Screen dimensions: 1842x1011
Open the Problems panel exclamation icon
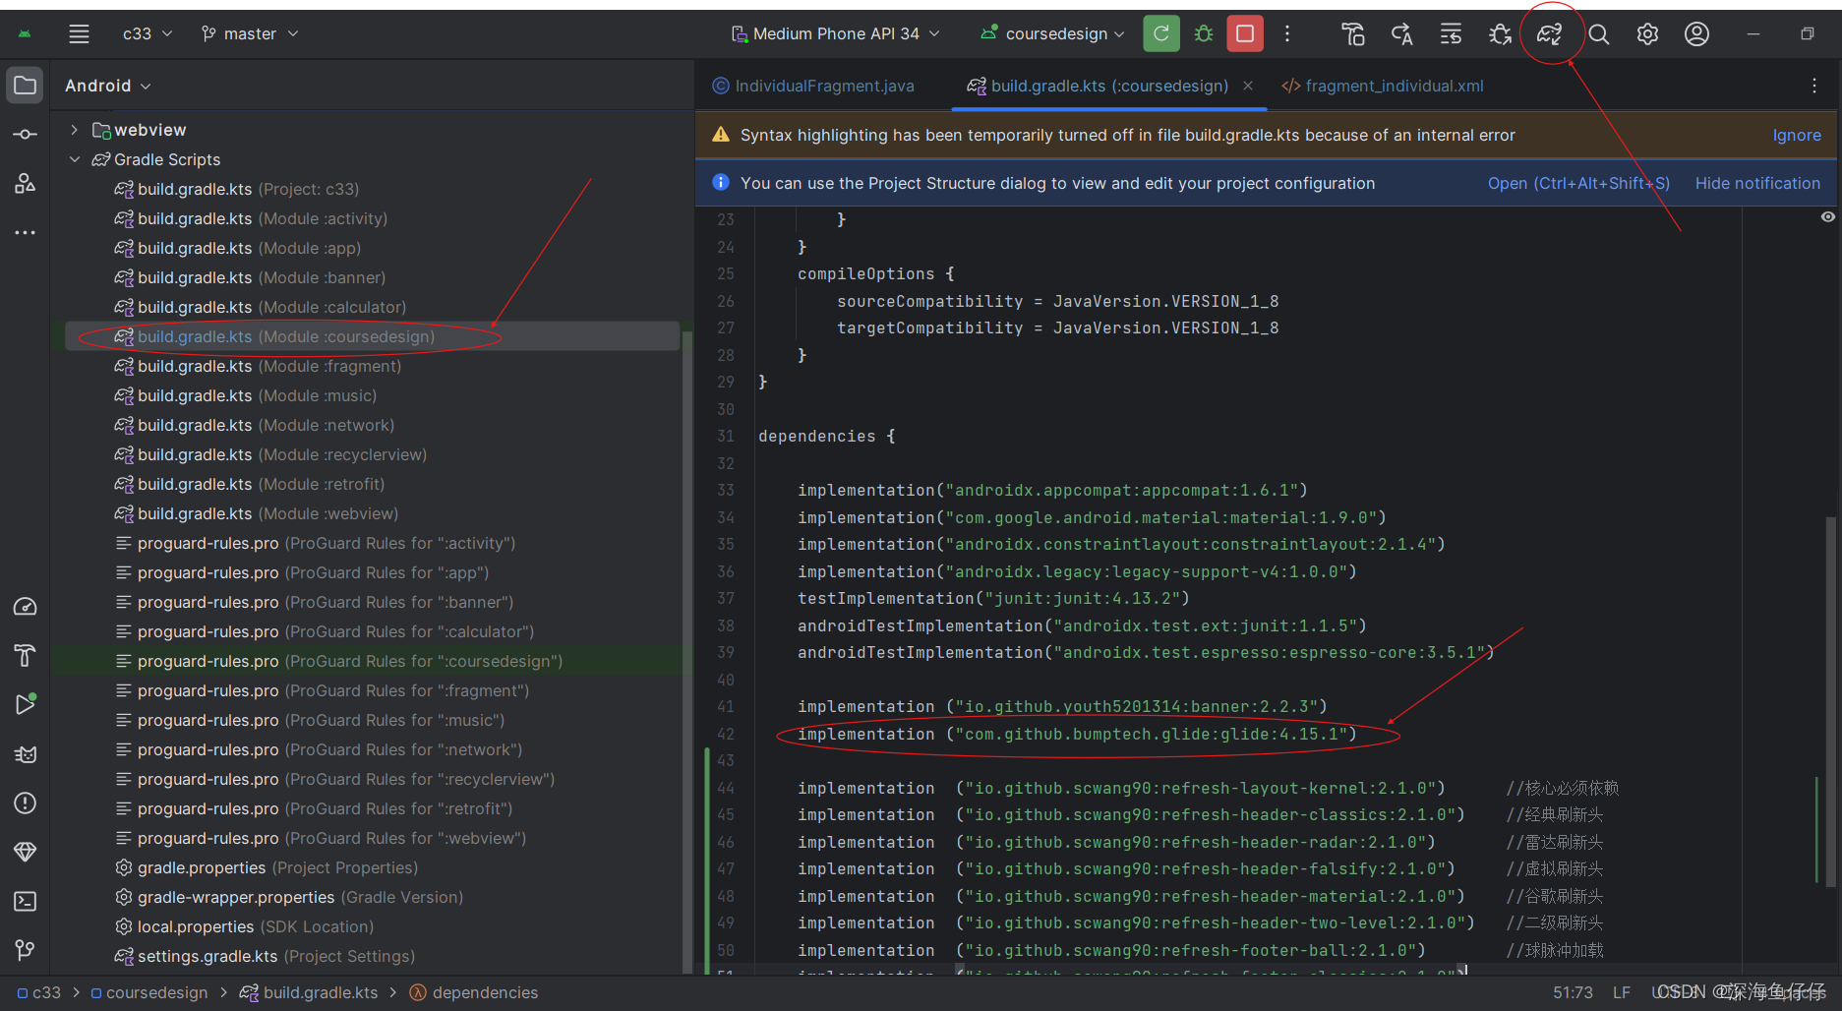(25, 803)
